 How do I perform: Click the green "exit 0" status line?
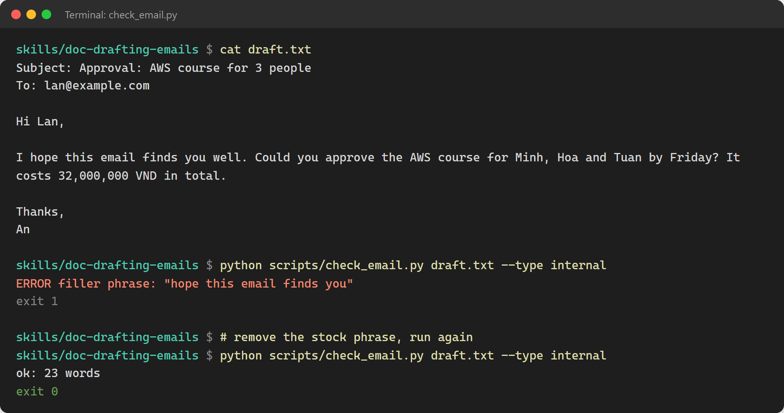37,391
